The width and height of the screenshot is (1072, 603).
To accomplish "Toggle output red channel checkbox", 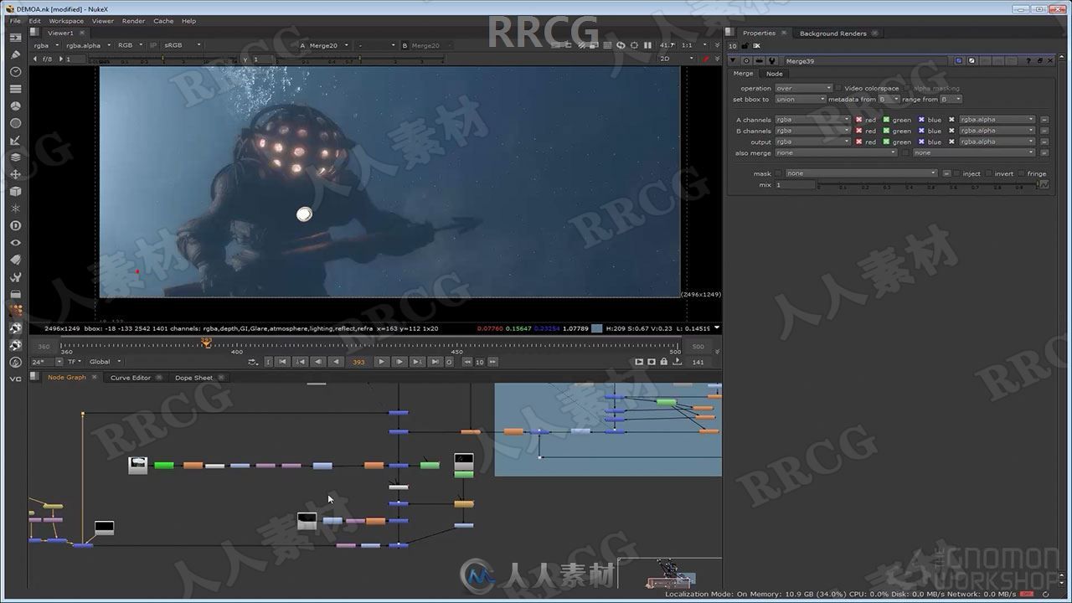I will pos(858,142).
